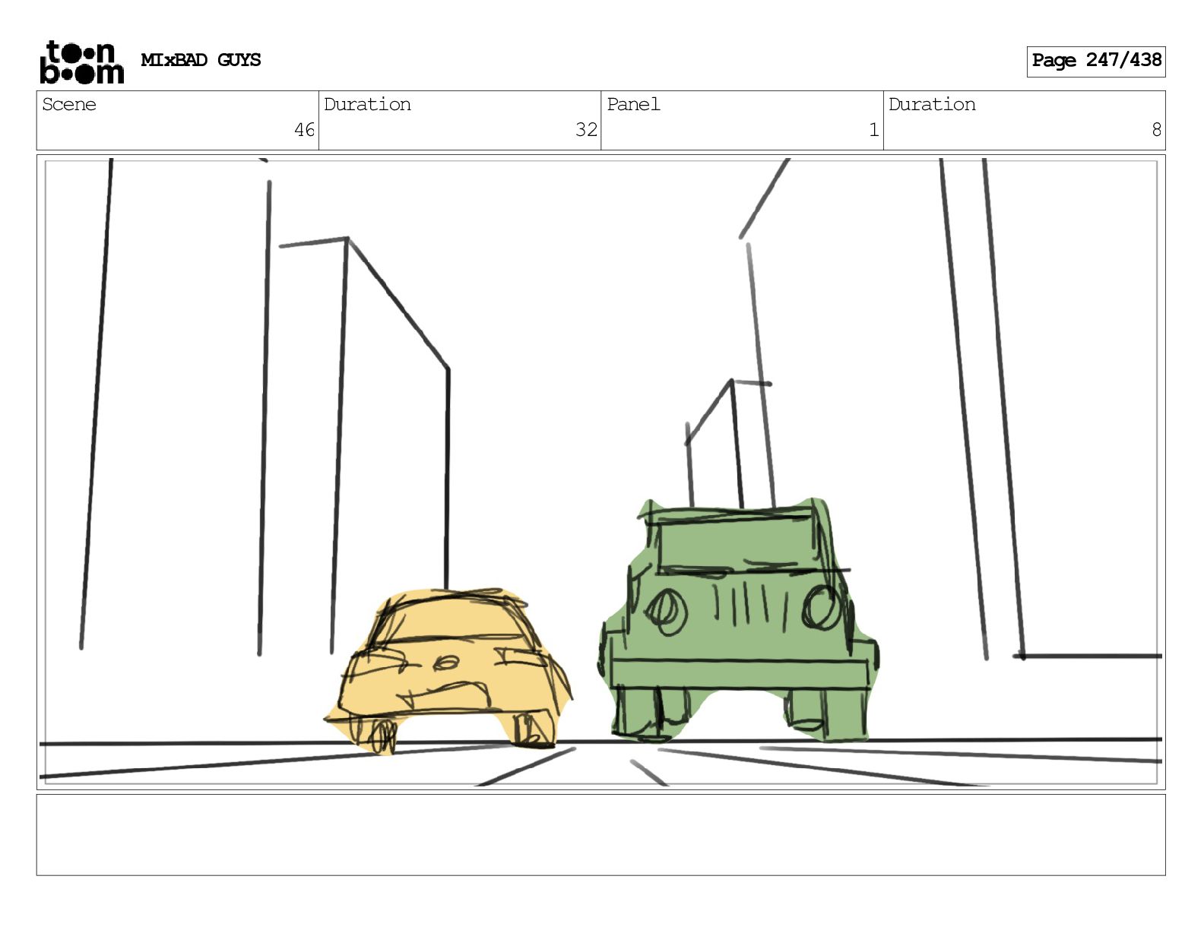This screenshot has height=930, width=1204.
Task: Click the Toon Boom logo
Action: click(81, 62)
